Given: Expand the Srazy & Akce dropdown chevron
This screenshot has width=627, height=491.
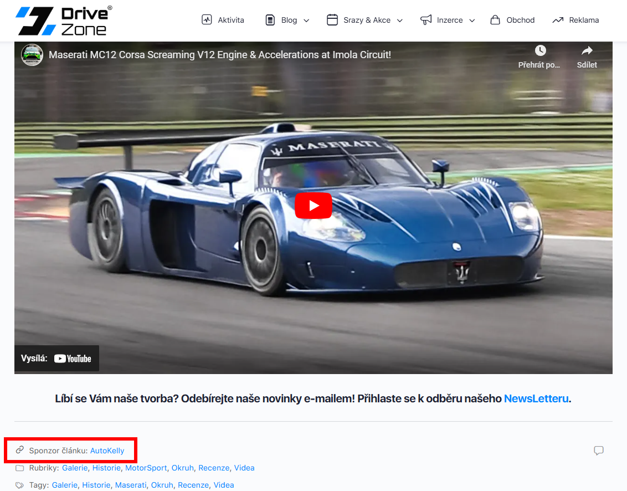Looking at the screenshot, I should point(400,21).
